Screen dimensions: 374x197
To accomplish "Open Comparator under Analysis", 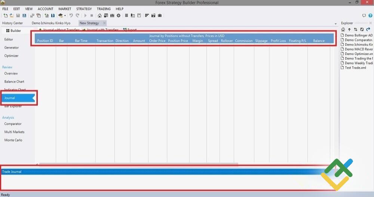I will pyautogui.click(x=13, y=124).
